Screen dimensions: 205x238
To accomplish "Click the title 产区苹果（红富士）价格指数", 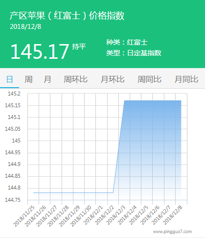I will (x=67, y=16).
